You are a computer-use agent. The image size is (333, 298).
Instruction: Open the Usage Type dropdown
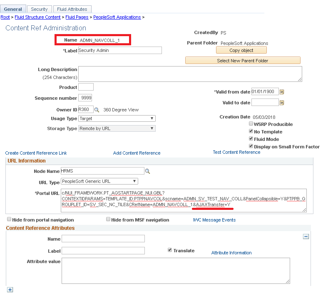[x=152, y=118]
